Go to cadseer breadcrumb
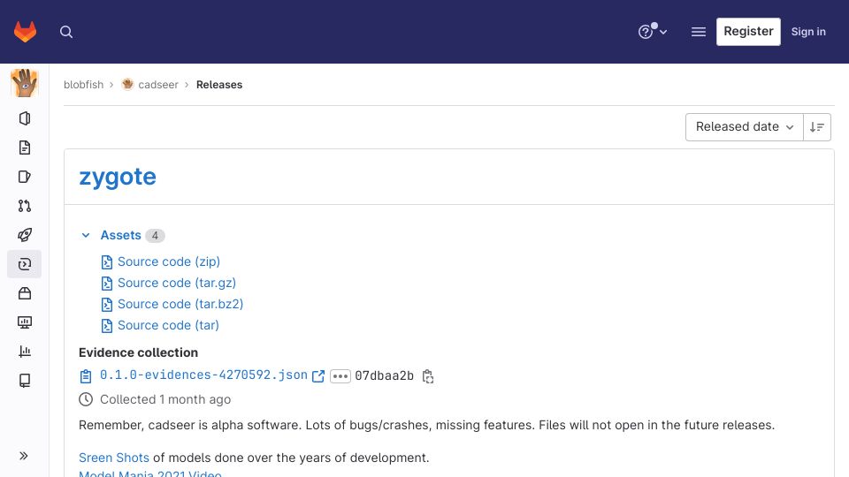Viewport: 849px width, 477px height. tap(158, 85)
